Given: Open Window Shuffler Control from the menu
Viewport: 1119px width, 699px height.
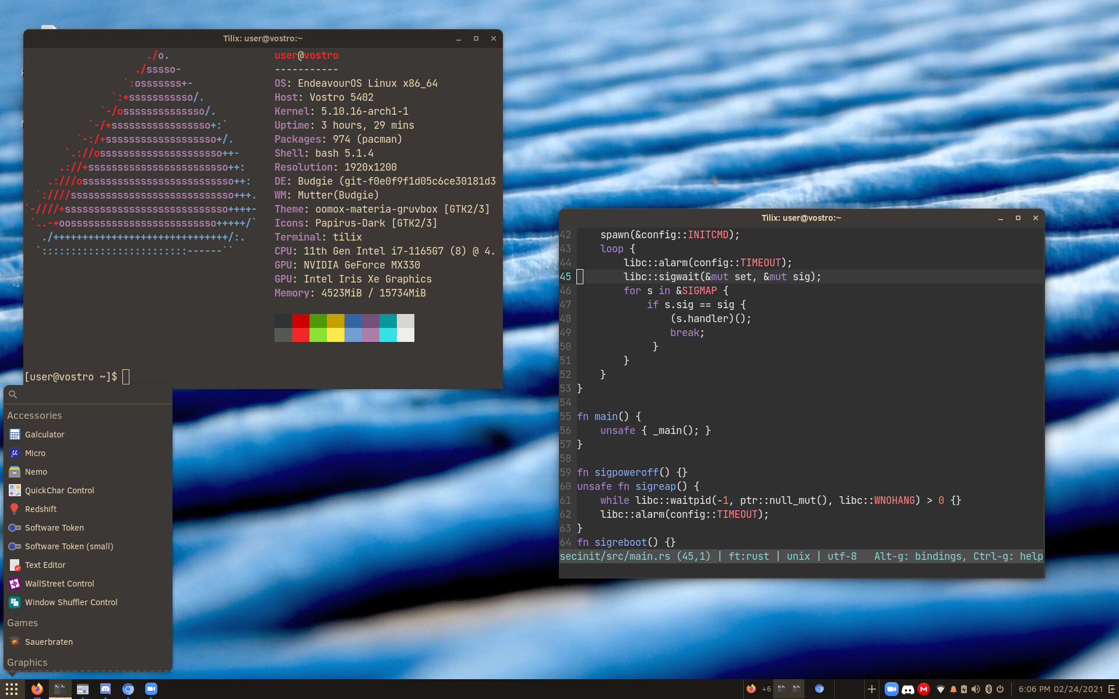Looking at the screenshot, I should [x=88, y=602].
